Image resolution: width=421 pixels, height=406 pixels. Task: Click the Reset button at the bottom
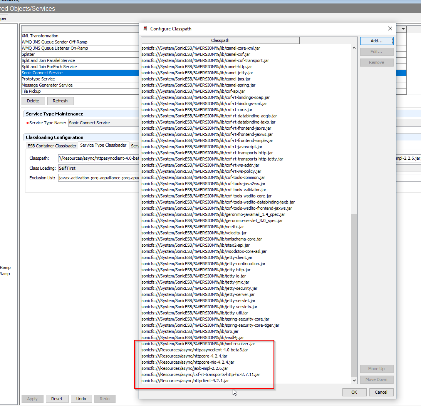(x=57, y=399)
